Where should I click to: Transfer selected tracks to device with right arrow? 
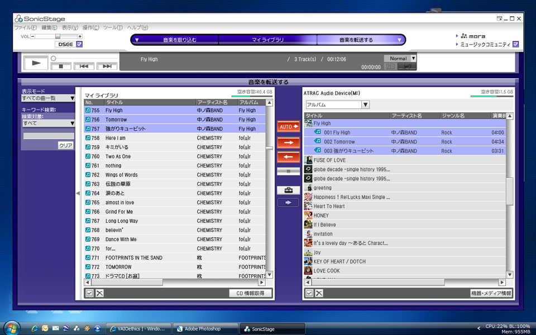289,142
